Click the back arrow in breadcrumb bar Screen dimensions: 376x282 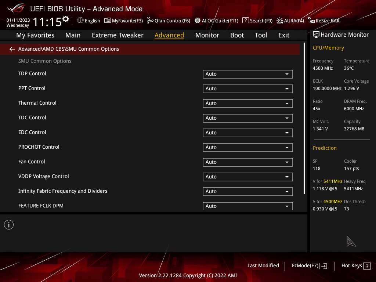point(12,49)
